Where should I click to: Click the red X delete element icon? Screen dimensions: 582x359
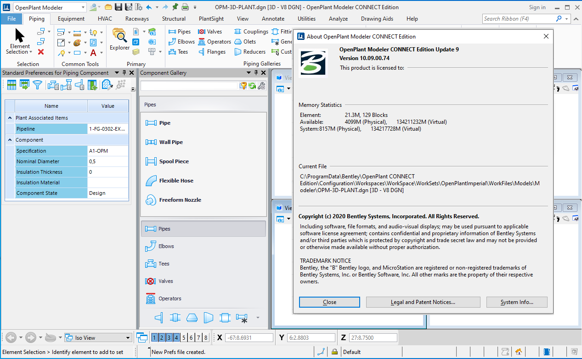coord(41,52)
